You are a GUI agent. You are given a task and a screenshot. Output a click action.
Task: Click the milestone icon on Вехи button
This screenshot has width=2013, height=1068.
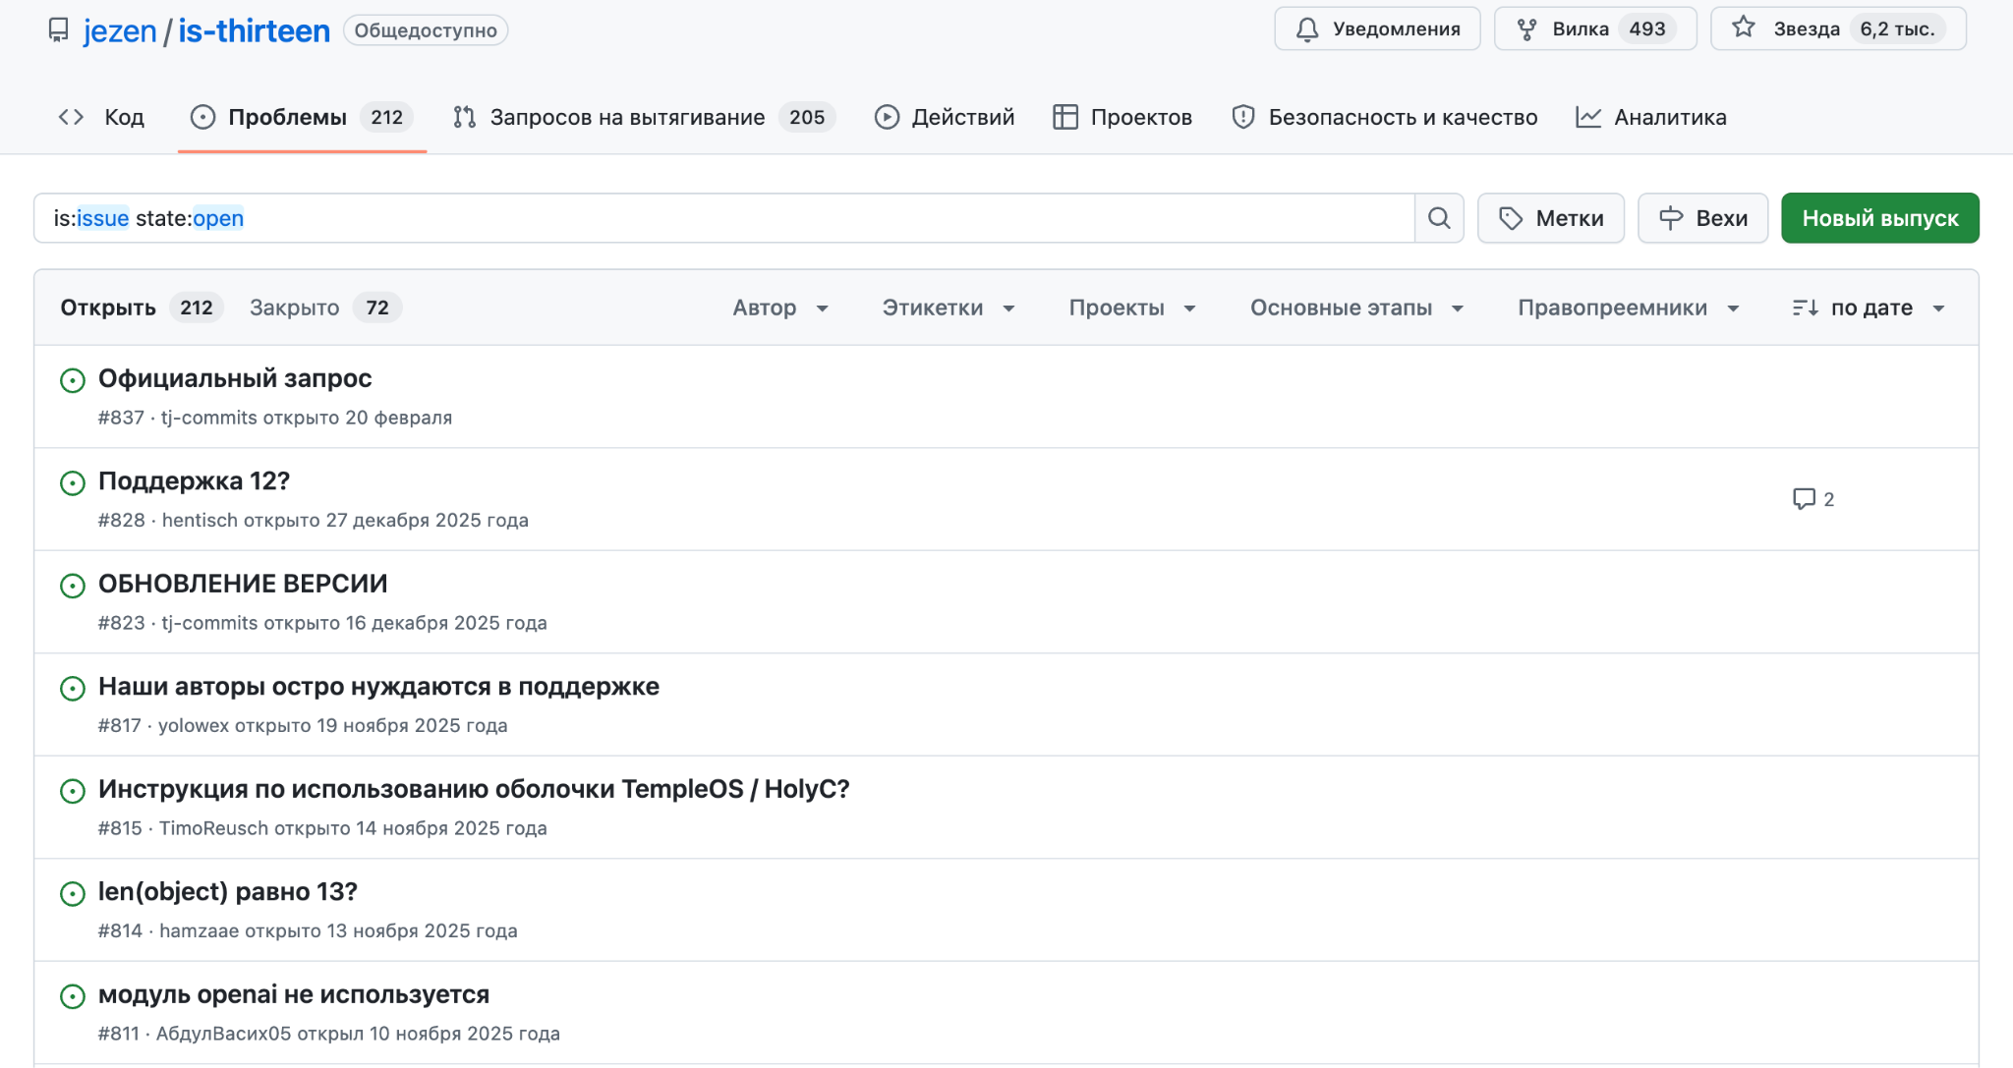(1672, 217)
